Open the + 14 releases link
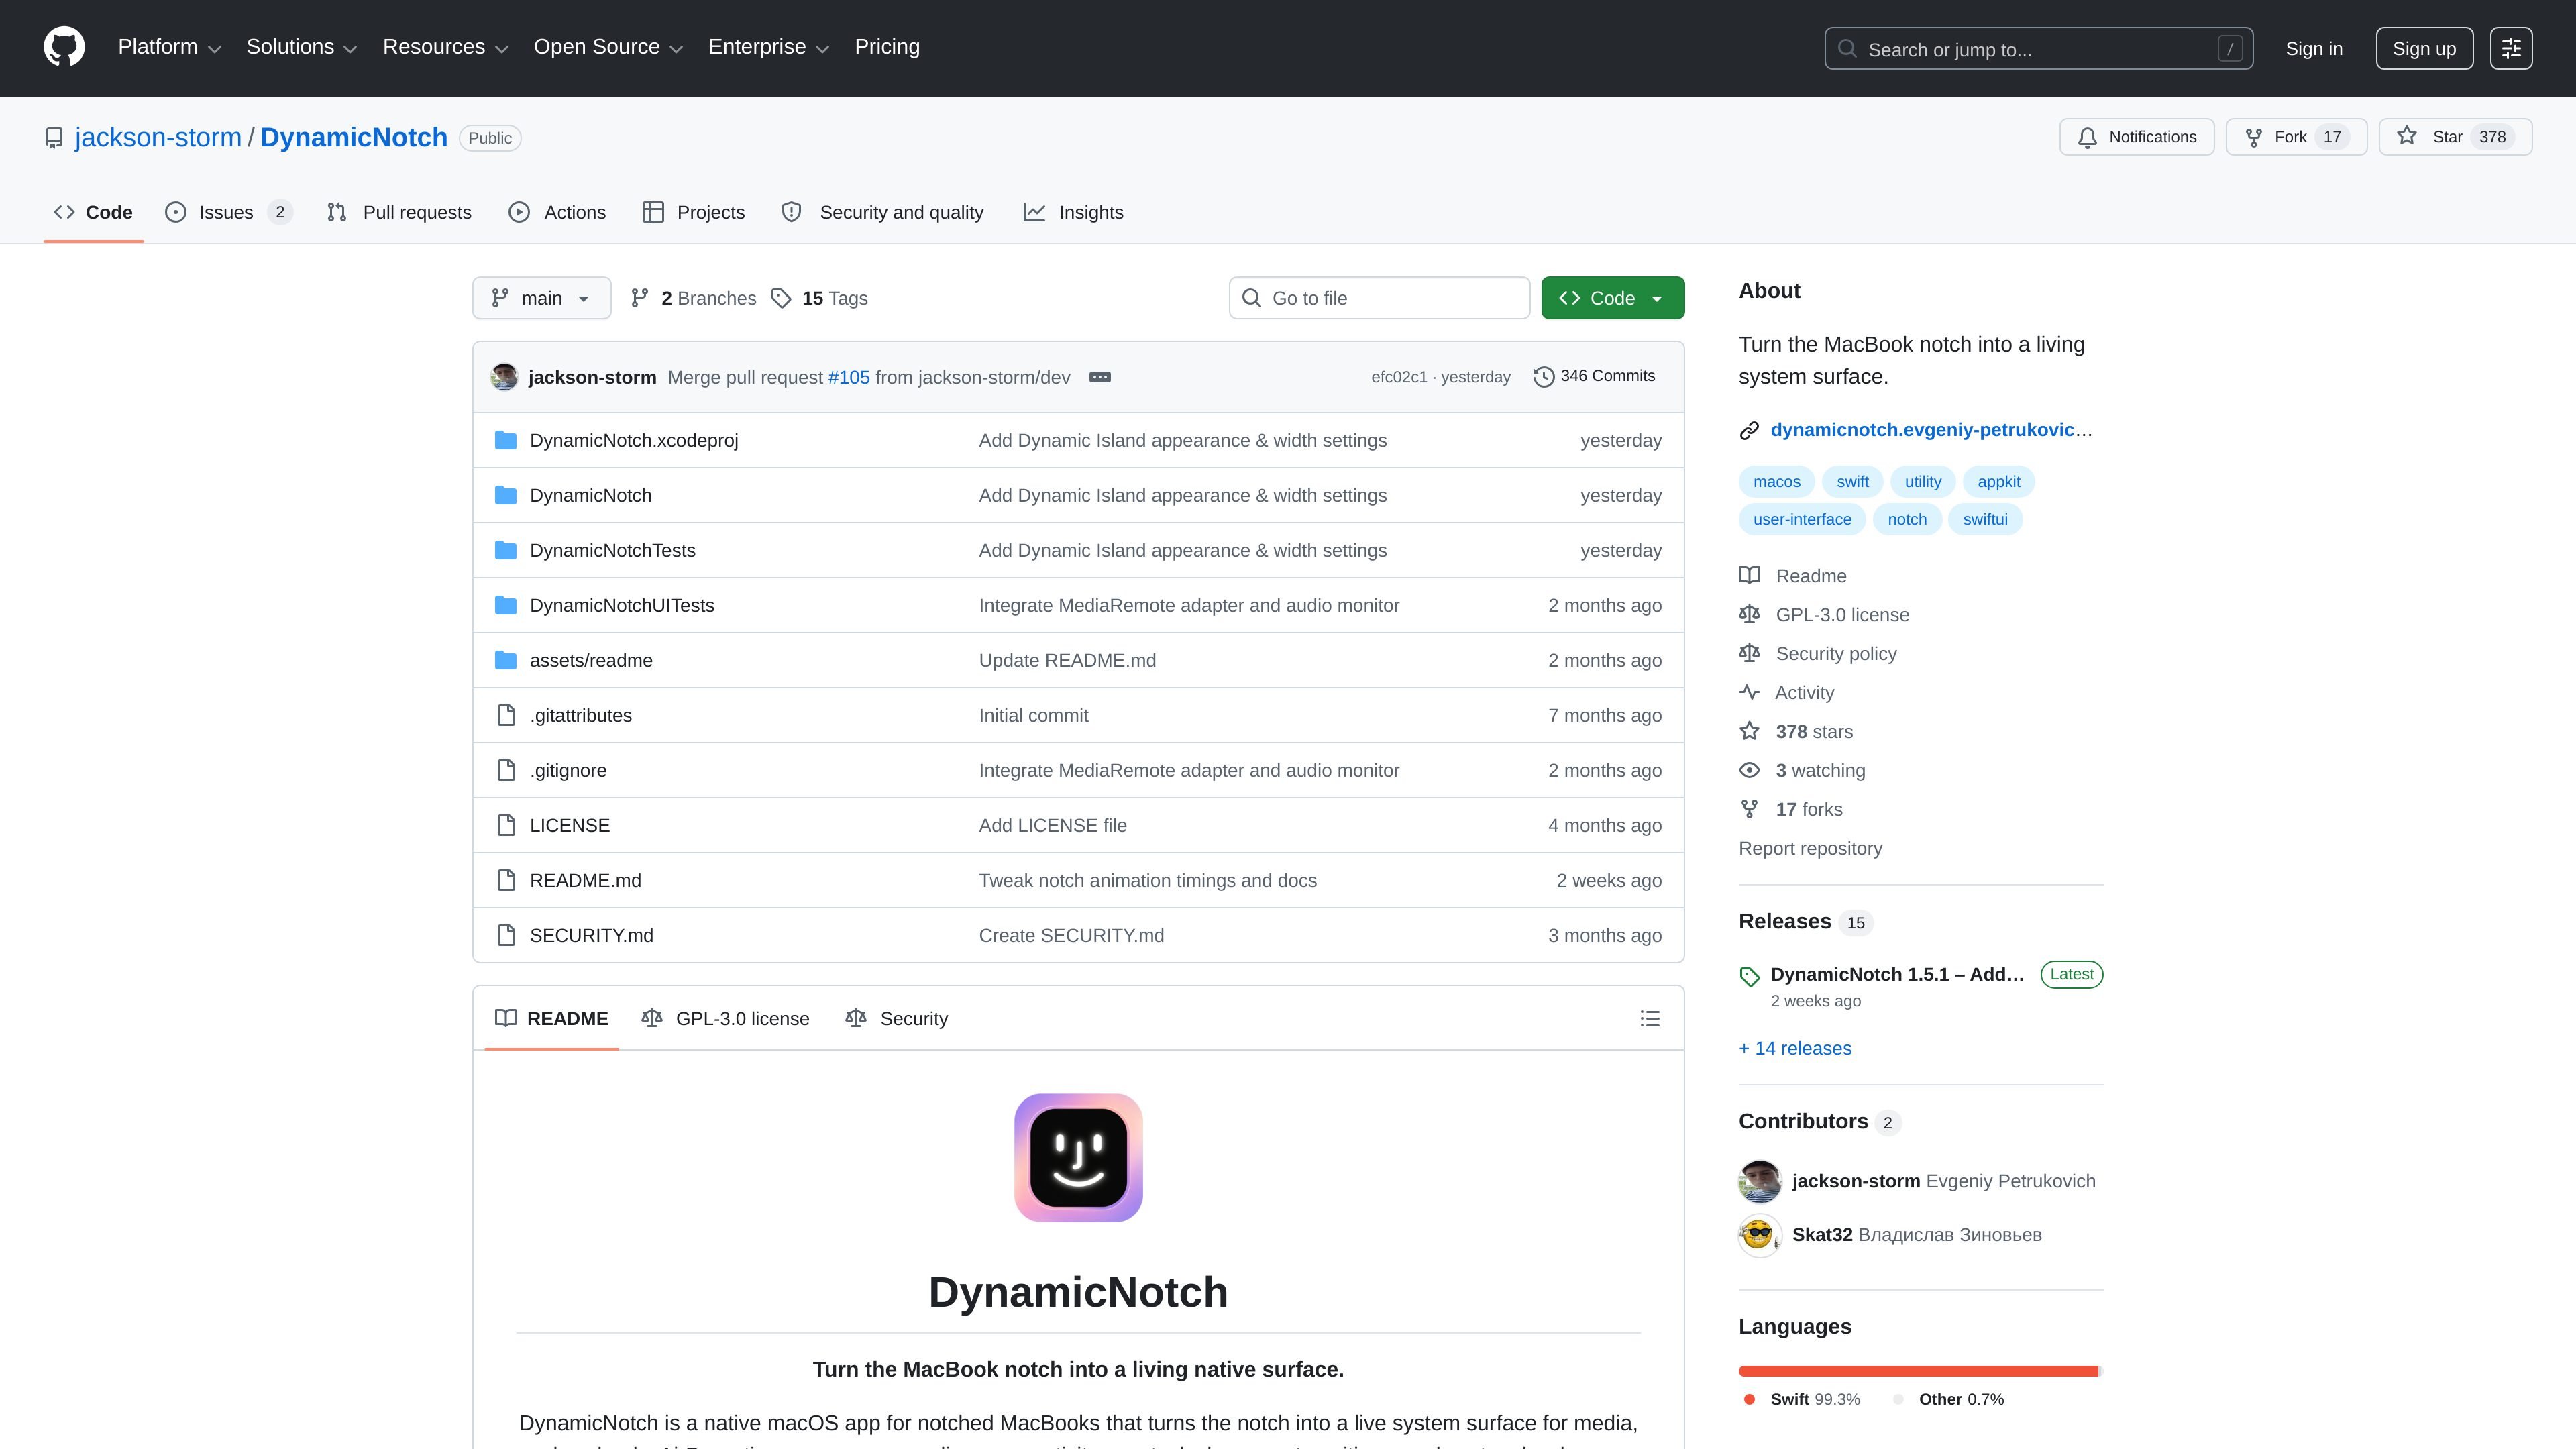2576x1449 pixels. pos(1795,1048)
